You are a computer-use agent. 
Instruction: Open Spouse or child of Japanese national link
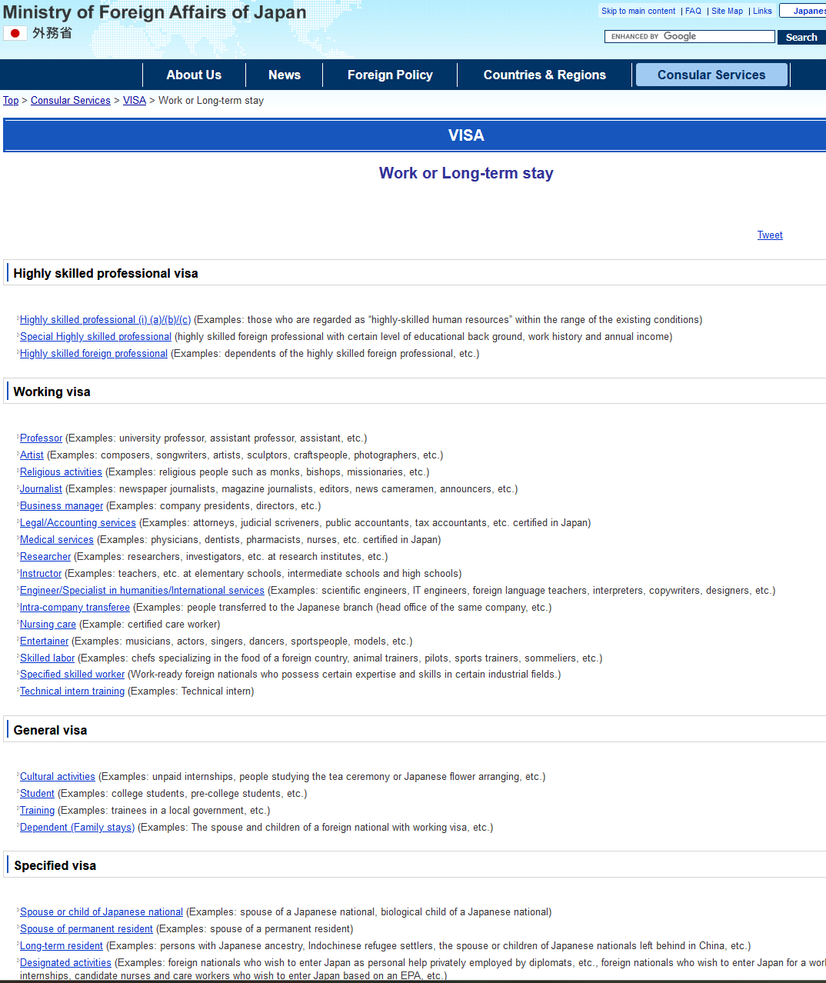(102, 912)
